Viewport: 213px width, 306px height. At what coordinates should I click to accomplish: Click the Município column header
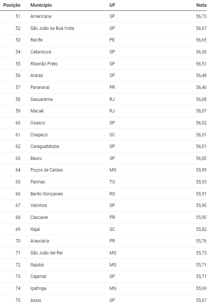click(41, 5)
